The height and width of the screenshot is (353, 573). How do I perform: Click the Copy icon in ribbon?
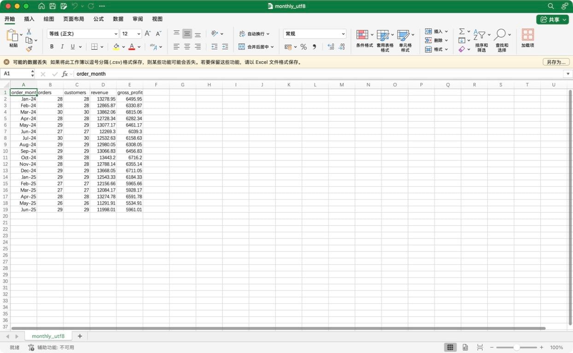tap(29, 40)
